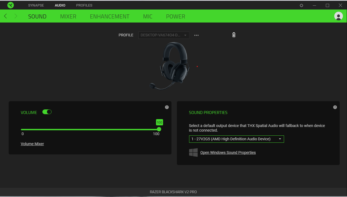Image resolution: width=347 pixels, height=197 pixels.
Task: Expand the Profile dropdown
Action: [x=164, y=35]
